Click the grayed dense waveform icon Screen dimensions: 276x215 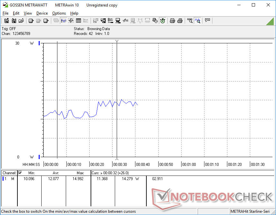(147, 21)
